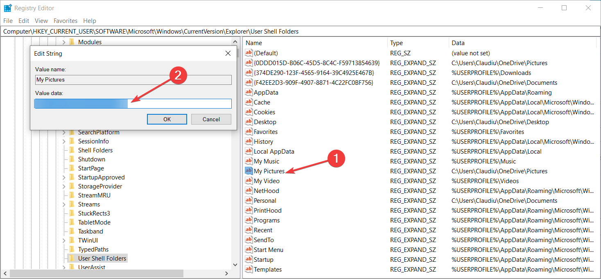Viewport: 601px width, 279px height.
Task: Click the Shell Folders folder icon
Action: (72, 150)
